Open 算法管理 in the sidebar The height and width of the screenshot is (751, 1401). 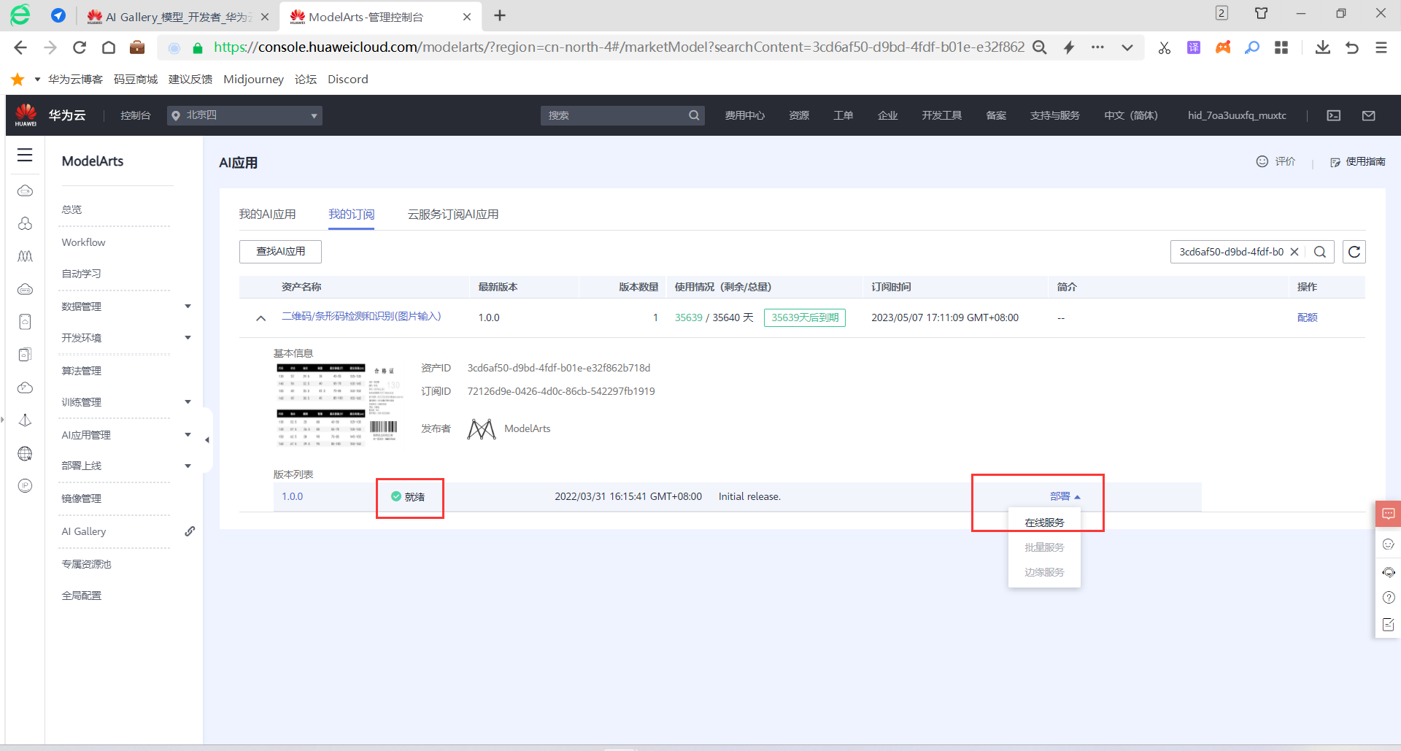(81, 371)
